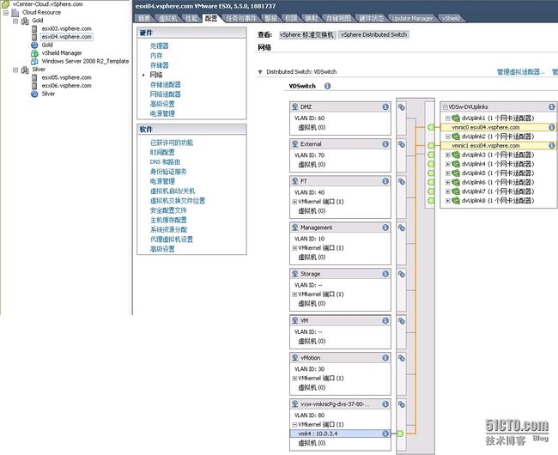Select host esxi03.vsphere.com in tree
558x455 pixels.
coord(67,28)
